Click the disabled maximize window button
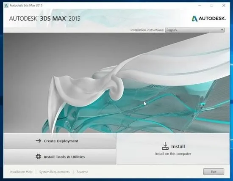Screen dimensions: 233x181 (212, 5)
